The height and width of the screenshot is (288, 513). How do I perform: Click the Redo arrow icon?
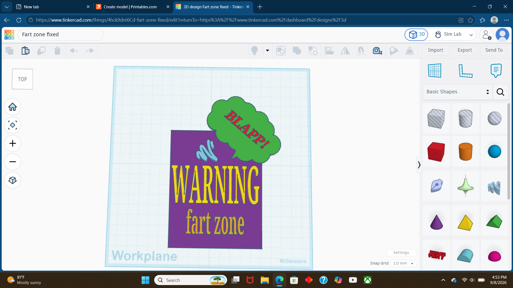[90, 50]
